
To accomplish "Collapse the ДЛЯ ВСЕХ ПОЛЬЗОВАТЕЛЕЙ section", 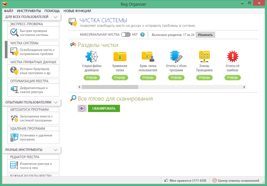I will pyautogui.click(x=56, y=17).
